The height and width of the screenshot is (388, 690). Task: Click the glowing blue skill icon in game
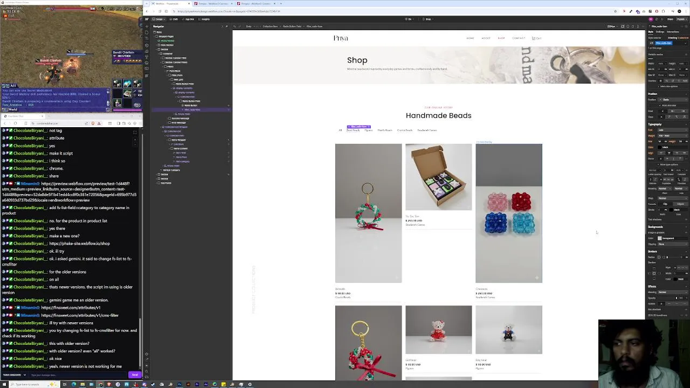[127, 84]
